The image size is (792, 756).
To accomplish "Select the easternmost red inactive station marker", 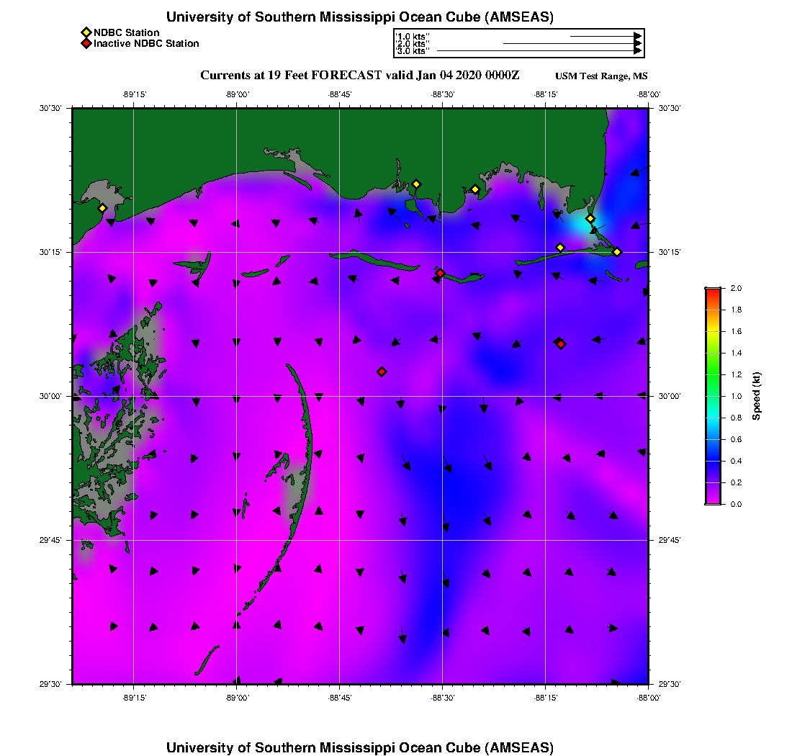I will click(x=560, y=344).
